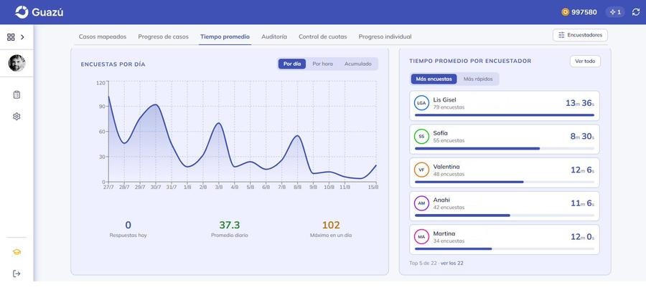Click the 8m 30s time value
This screenshot has height=287, width=646.
582,136
